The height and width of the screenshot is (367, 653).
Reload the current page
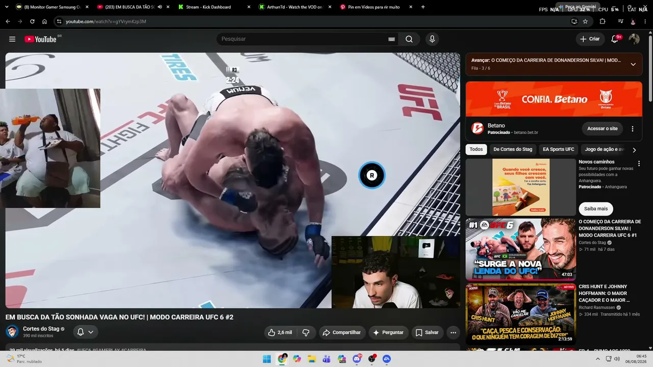[32, 21]
